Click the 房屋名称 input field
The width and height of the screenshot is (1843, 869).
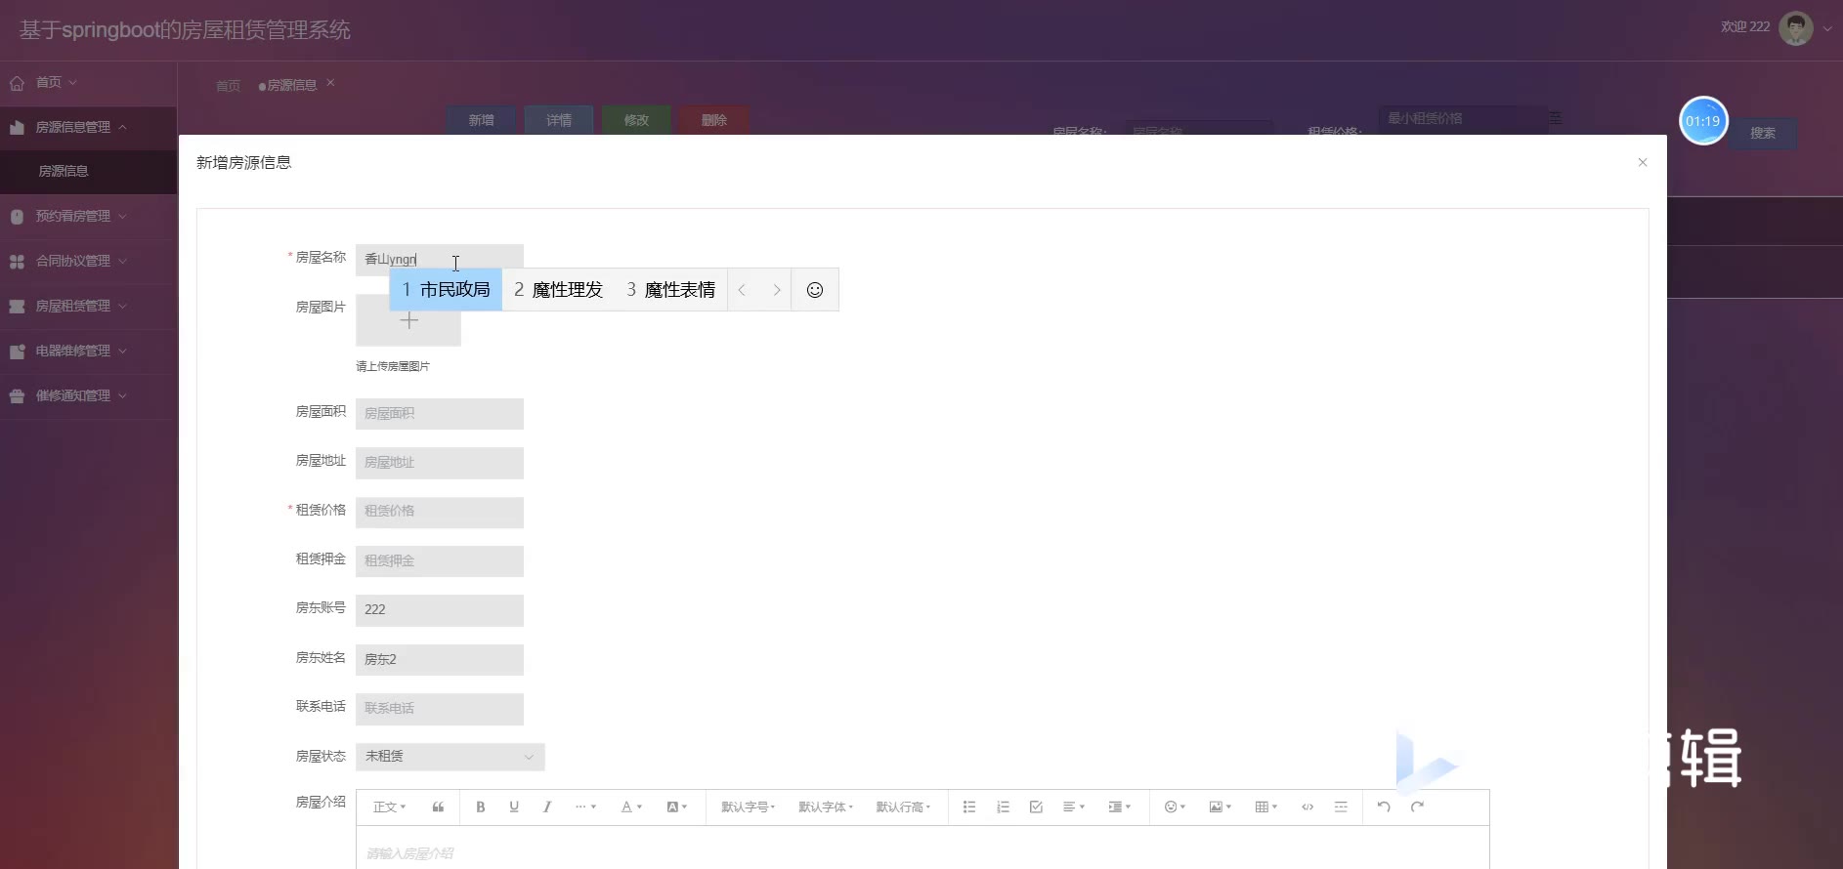point(440,259)
